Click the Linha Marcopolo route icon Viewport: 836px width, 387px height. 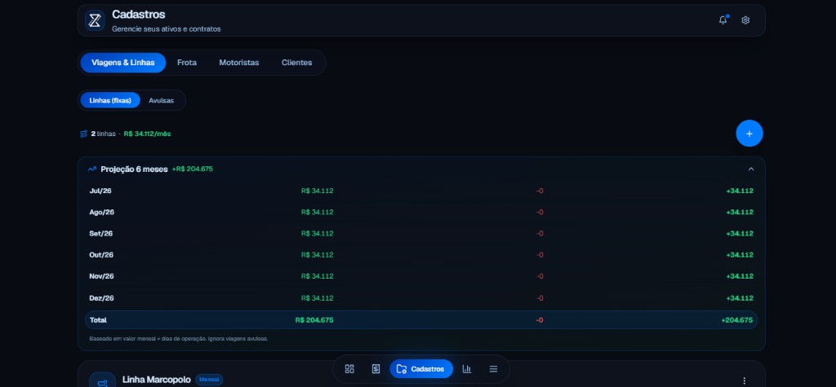point(102,380)
